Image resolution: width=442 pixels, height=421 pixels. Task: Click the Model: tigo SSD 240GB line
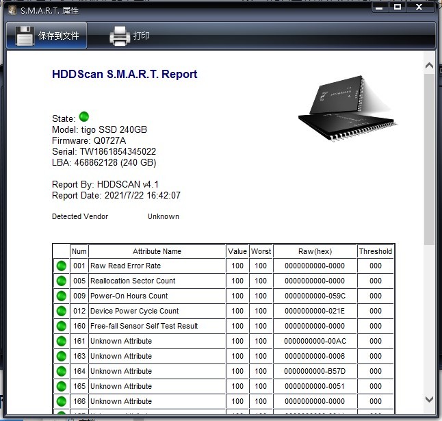point(99,129)
